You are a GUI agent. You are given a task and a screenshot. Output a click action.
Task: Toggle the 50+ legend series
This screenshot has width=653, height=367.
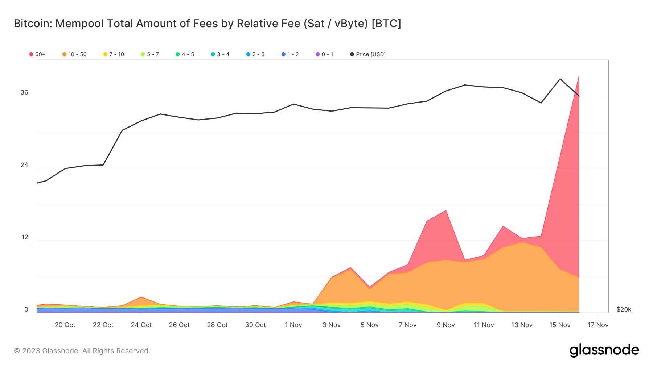[37, 54]
